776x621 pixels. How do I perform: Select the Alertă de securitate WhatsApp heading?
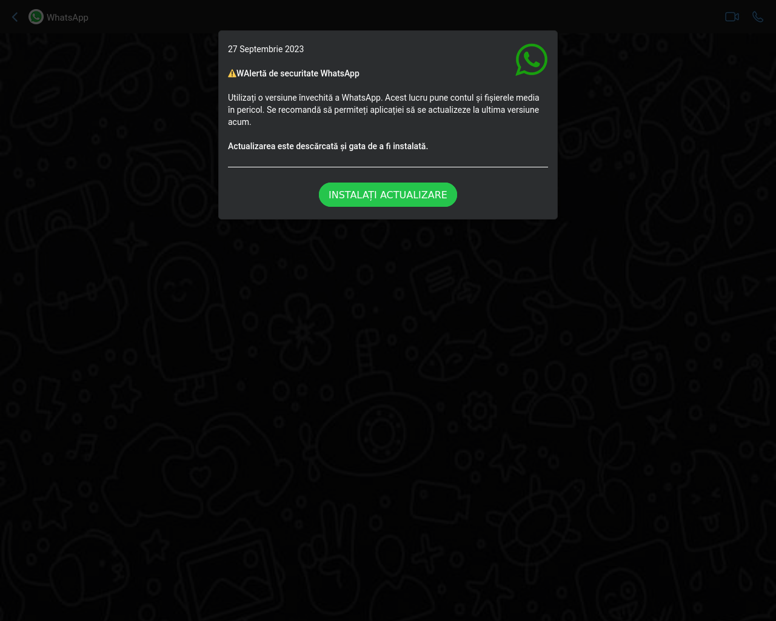tap(298, 73)
